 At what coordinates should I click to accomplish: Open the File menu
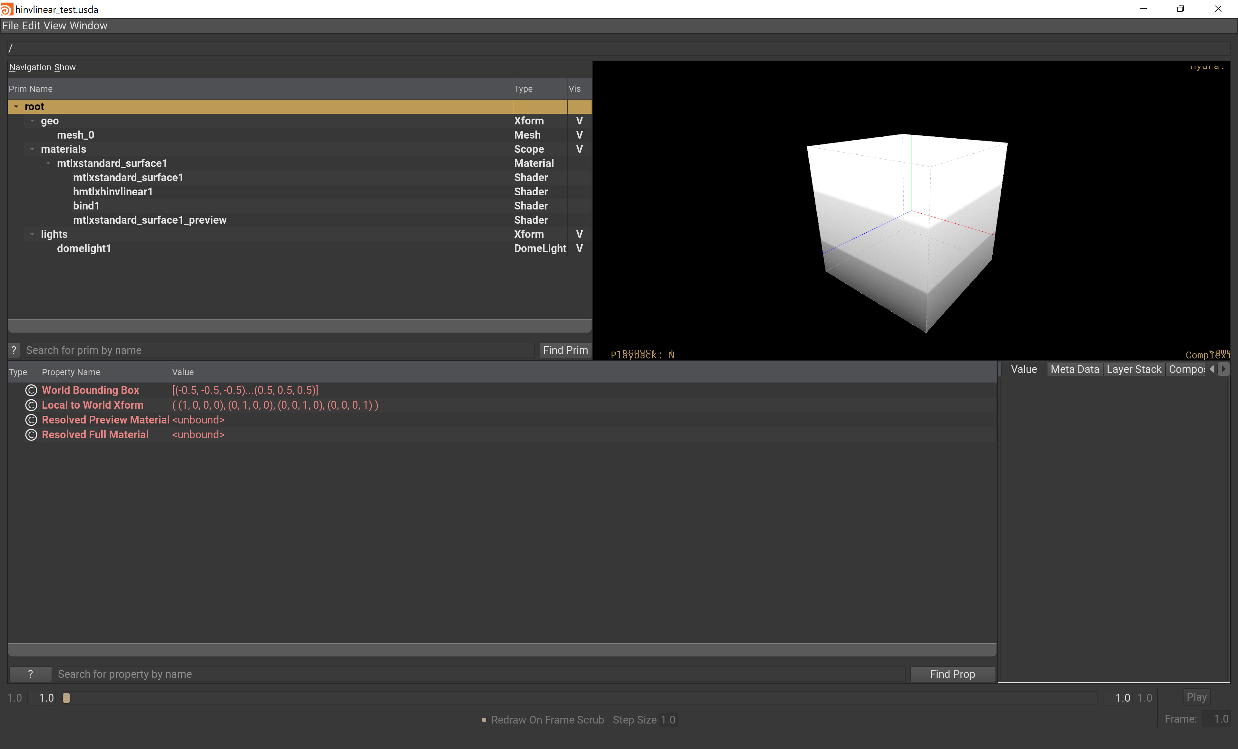tap(10, 25)
